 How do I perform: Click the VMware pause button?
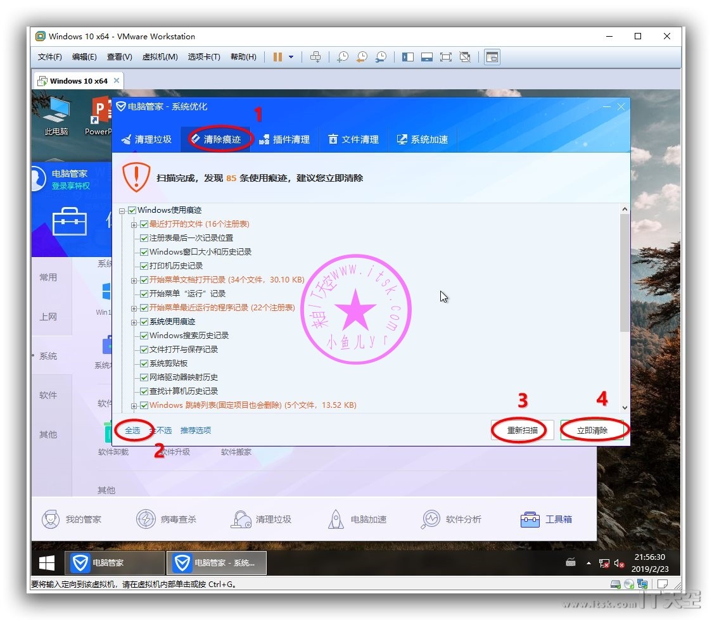pos(277,57)
